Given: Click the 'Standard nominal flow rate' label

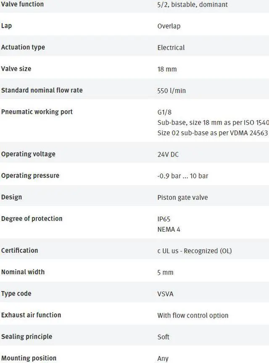Looking at the screenshot, I should [42, 90].
